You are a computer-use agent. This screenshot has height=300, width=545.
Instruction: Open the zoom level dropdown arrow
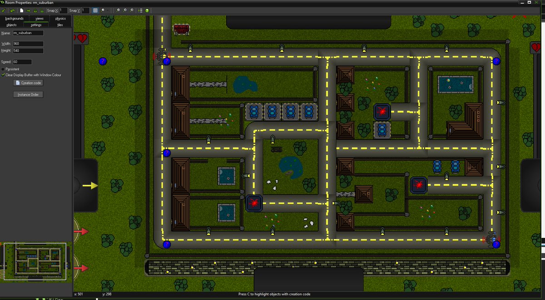(108, 10)
